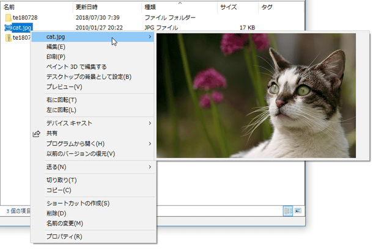Screen dimensions: 376x249
Task: Select 名前の変更(M) to rename
Action: pos(92,223)
